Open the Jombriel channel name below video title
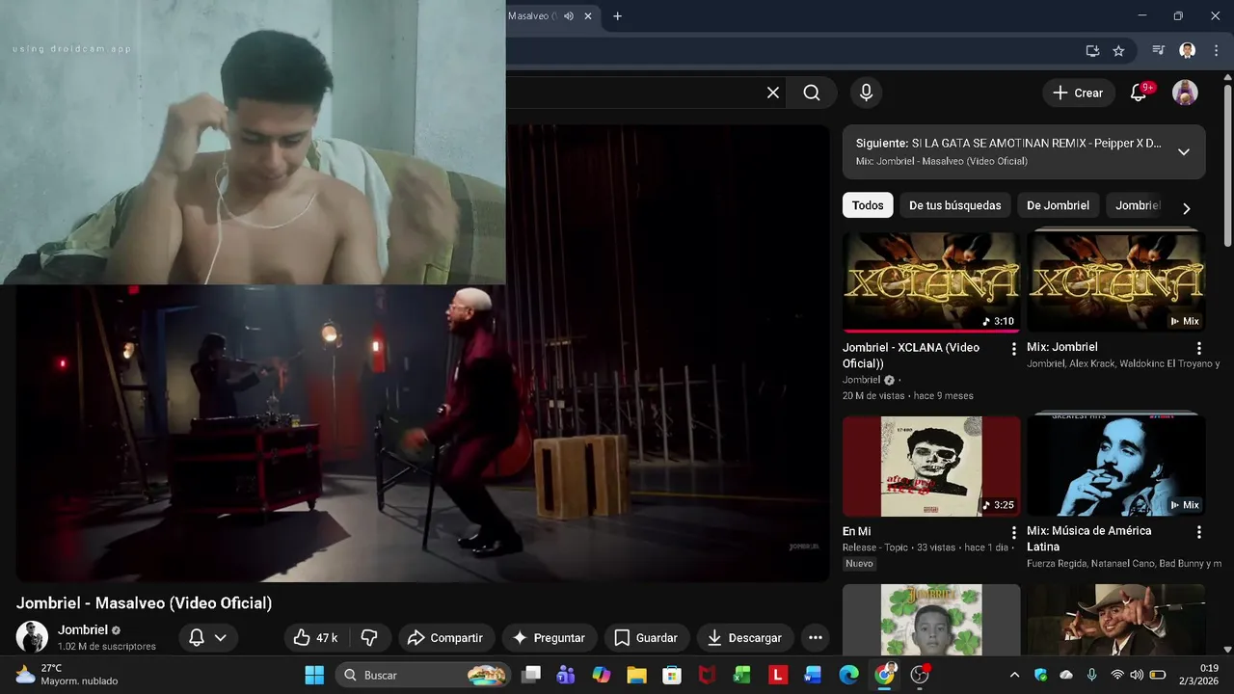Screen dimensions: 1234x694 coord(83,629)
